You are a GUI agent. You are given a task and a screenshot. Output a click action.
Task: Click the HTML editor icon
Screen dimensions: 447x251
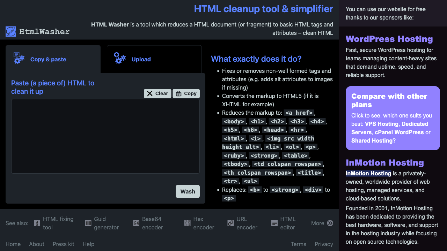274,223
